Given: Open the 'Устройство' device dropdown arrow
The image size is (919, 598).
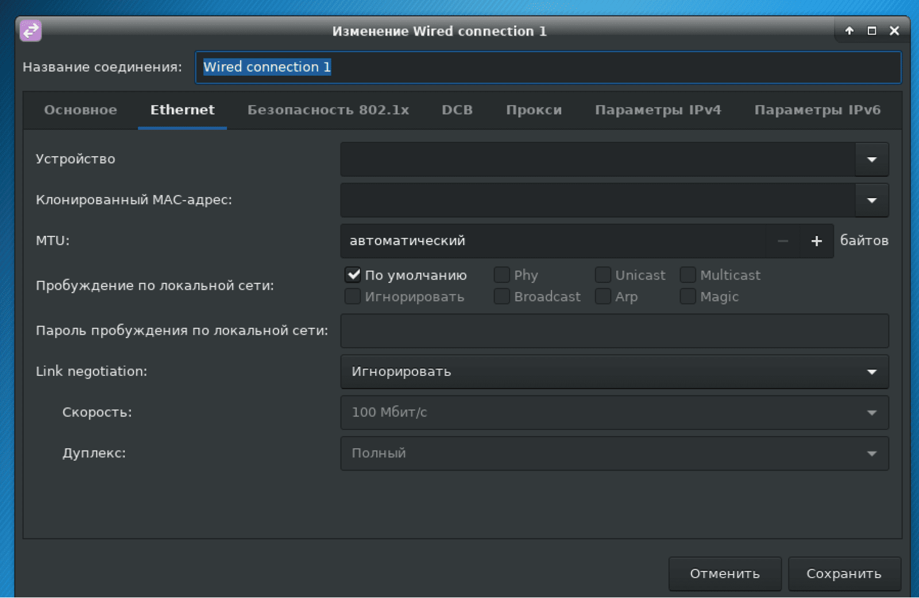Looking at the screenshot, I should point(871,160).
